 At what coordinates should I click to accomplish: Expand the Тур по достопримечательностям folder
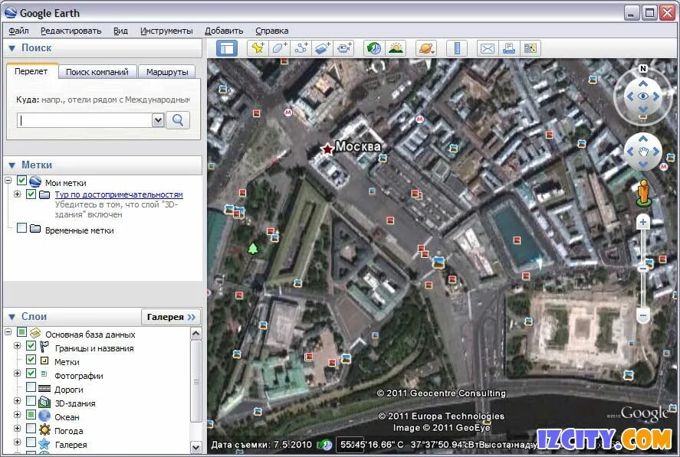click(18, 194)
